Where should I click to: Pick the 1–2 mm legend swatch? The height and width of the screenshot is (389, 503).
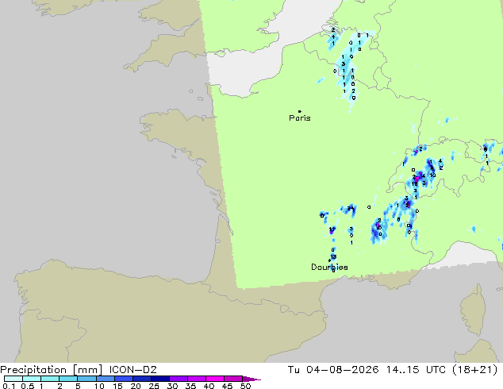click(50, 379)
